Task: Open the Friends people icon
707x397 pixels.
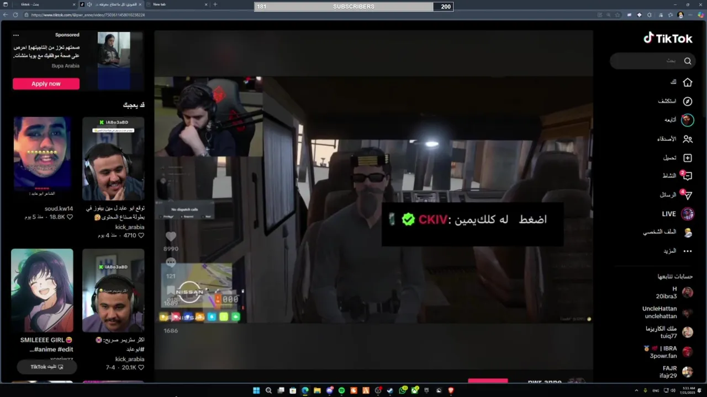Action: (688, 139)
